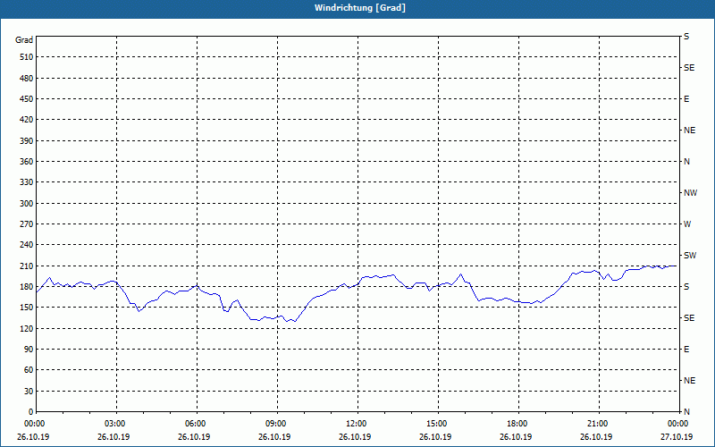Click the 360 y-axis value
This screenshot has height=447, width=715.
27,162
